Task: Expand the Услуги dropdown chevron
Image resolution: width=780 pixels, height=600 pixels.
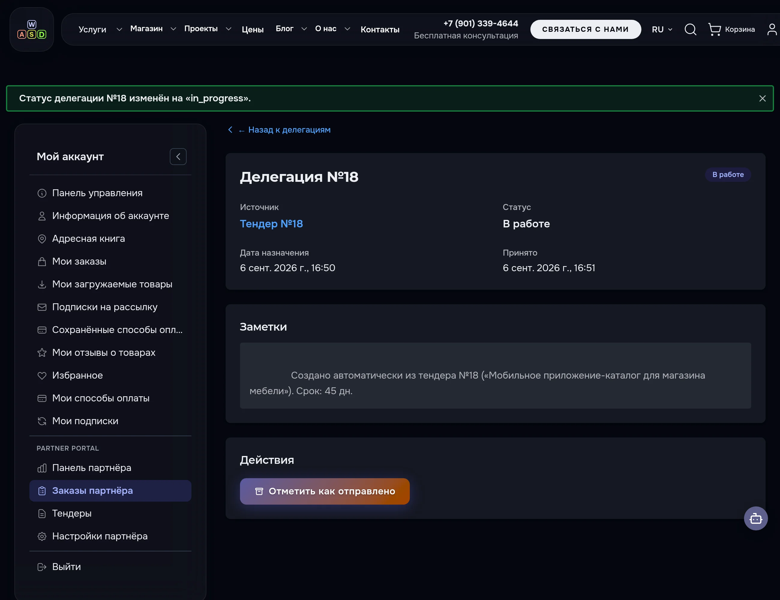Action: pyautogui.click(x=119, y=29)
